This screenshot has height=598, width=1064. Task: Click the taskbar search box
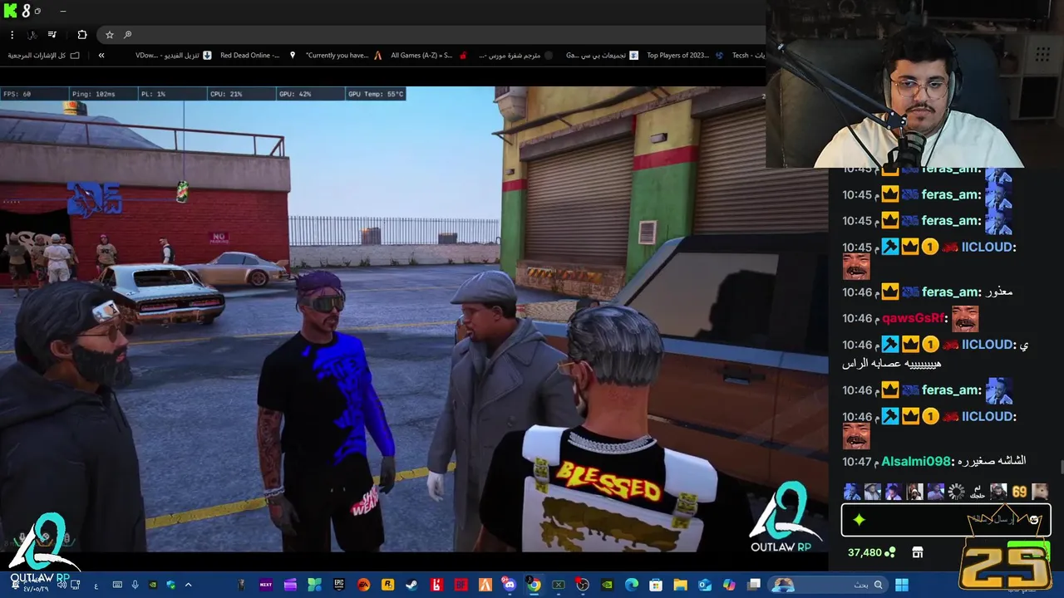click(x=830, y=585)
